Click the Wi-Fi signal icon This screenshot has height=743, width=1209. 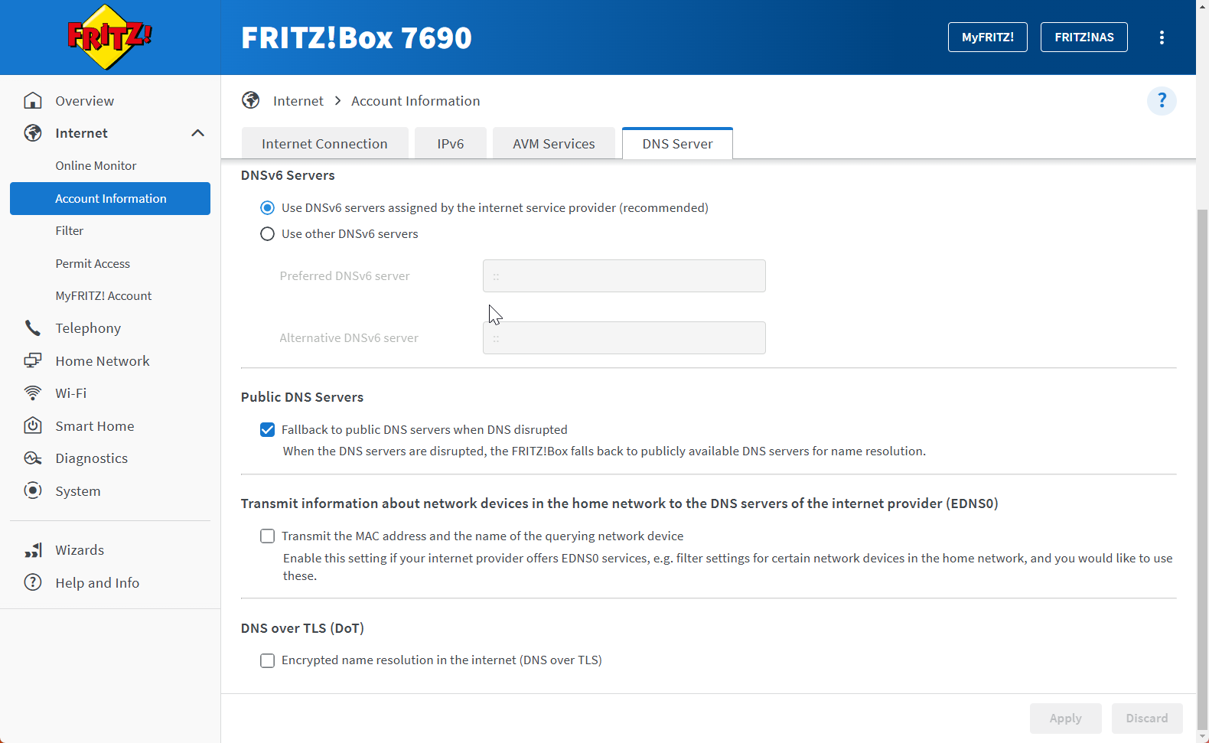point(33,393)
